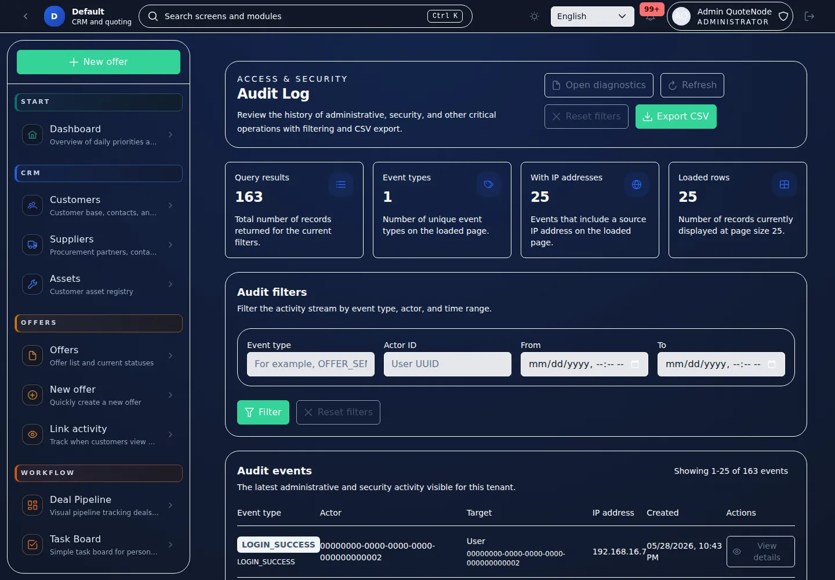Click Loaded rows table icon
Image resolution: width=835 pixels, height=580 pixels.
coord(785,184)
